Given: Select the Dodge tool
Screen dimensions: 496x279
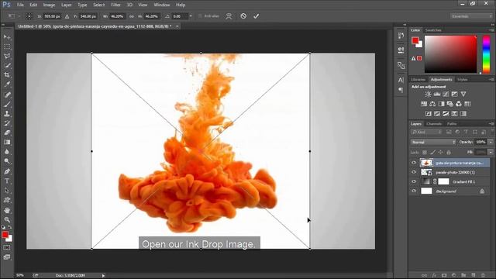Looking at the screenshot, I should (7, 161).
